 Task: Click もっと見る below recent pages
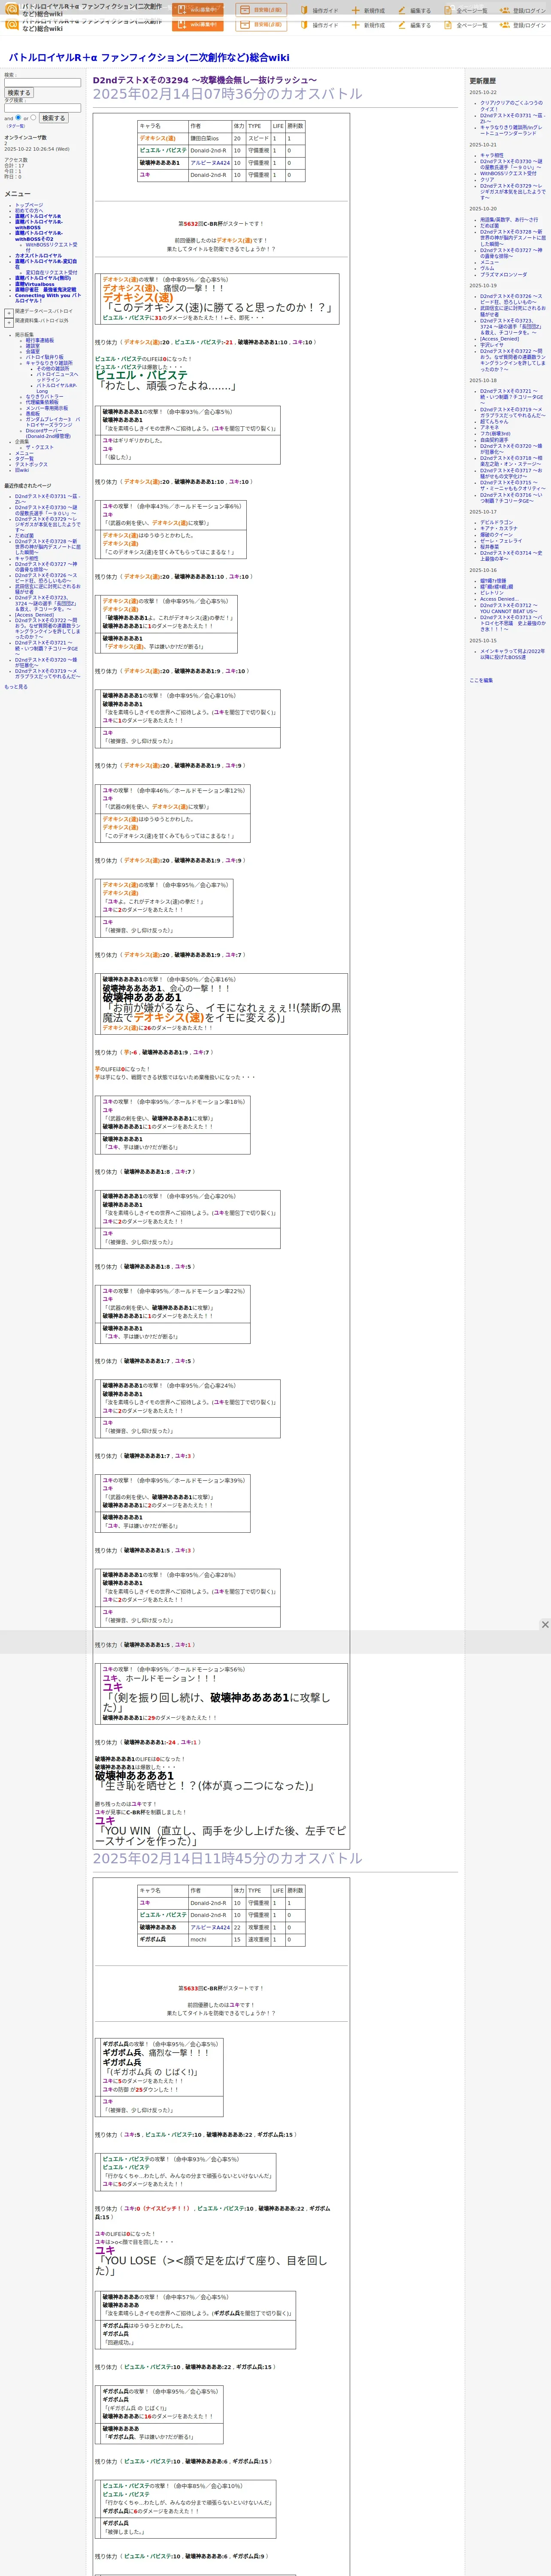coord(16,686)
